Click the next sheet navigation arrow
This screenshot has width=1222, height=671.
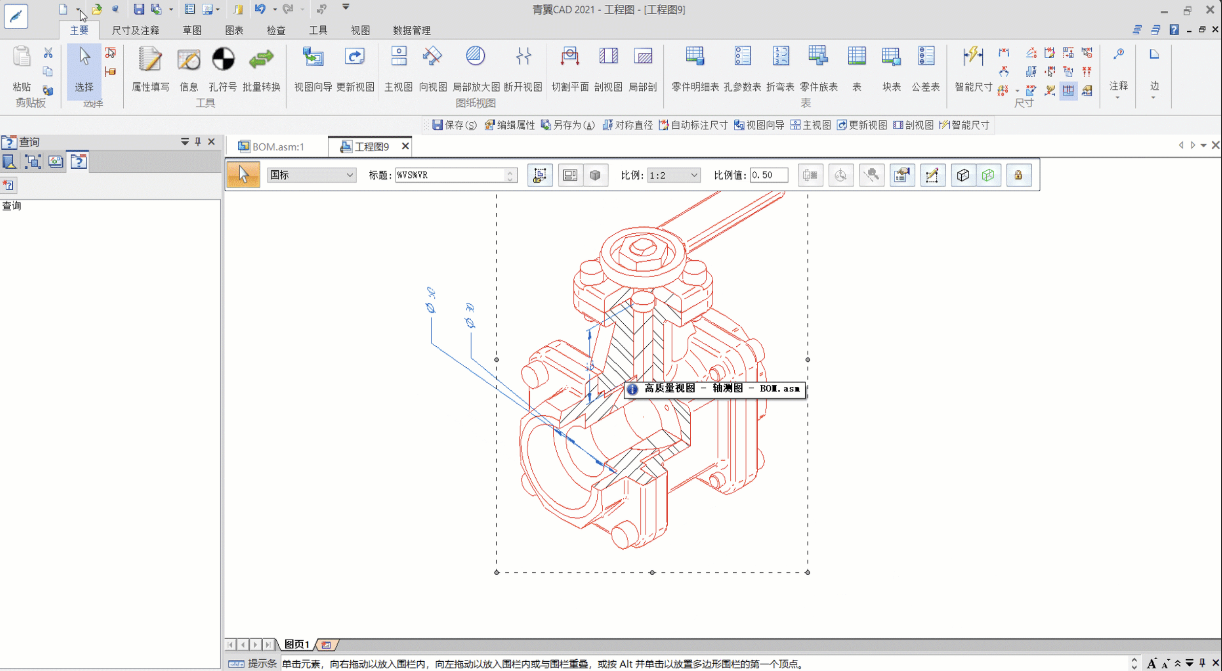tap(255, 645)
